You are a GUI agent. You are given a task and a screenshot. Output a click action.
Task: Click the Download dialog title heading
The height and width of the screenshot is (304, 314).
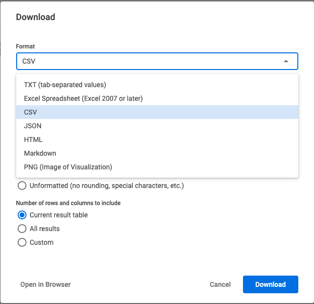(35, 17)
